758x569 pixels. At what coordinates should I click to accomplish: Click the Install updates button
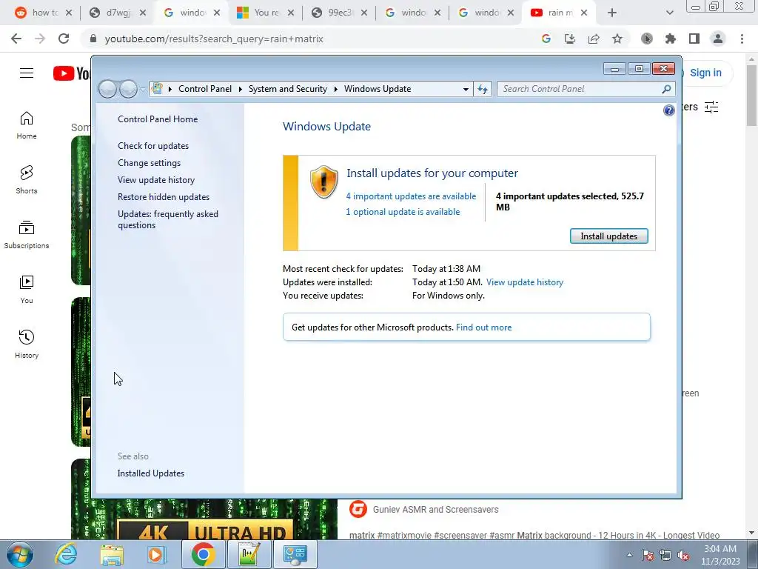tap(608, 236)
